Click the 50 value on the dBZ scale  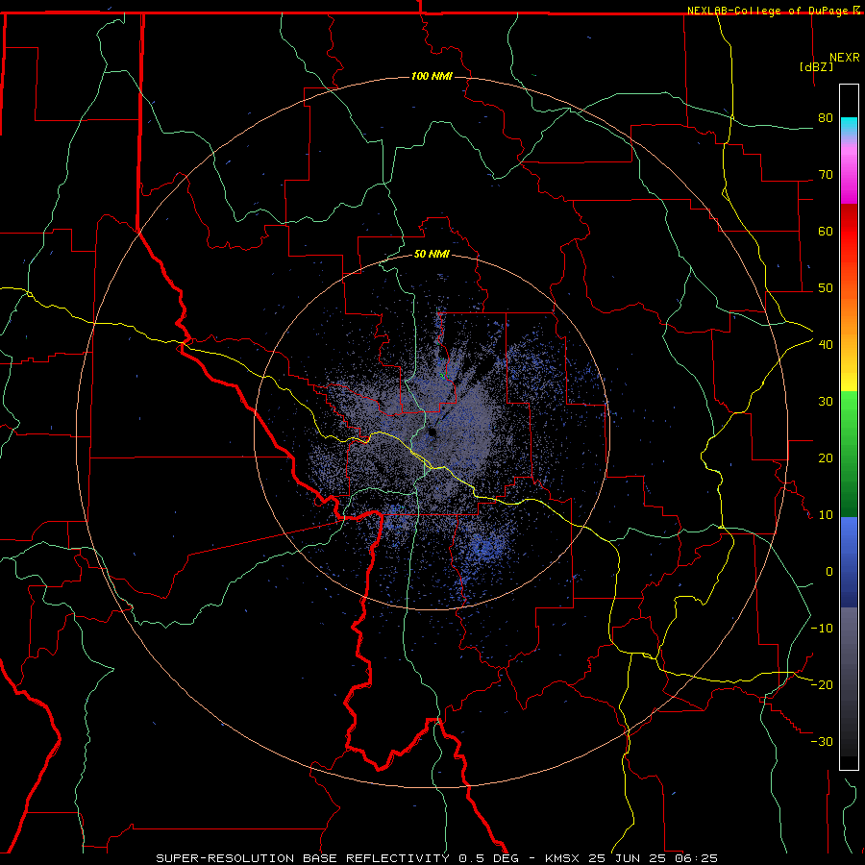[826, 288]
